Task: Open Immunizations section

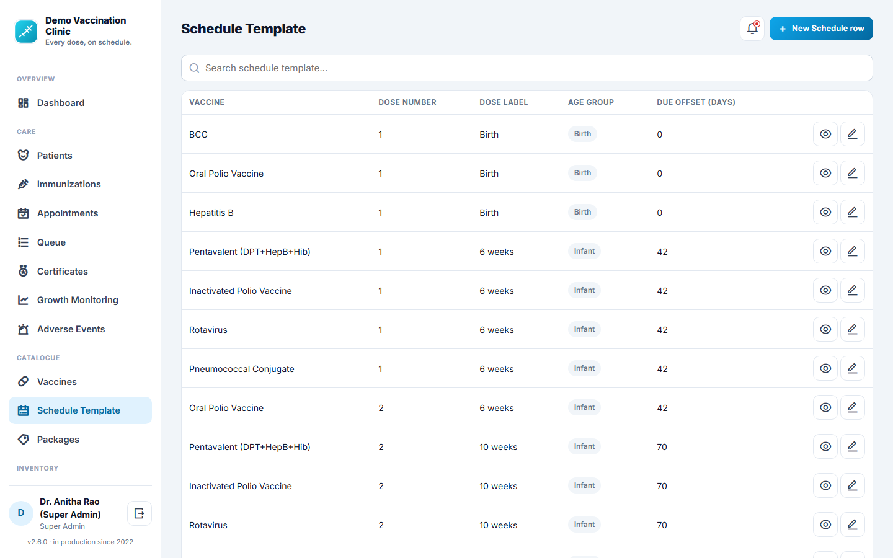Action: click(x=80, y=184)
